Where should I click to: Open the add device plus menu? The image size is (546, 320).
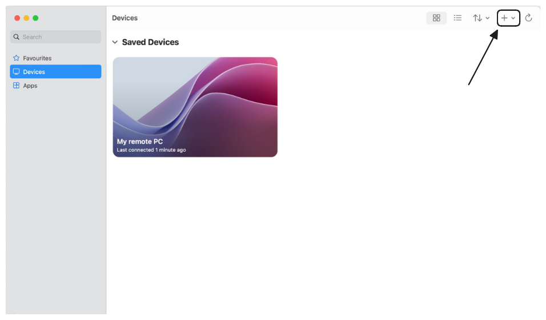[508, 18]
